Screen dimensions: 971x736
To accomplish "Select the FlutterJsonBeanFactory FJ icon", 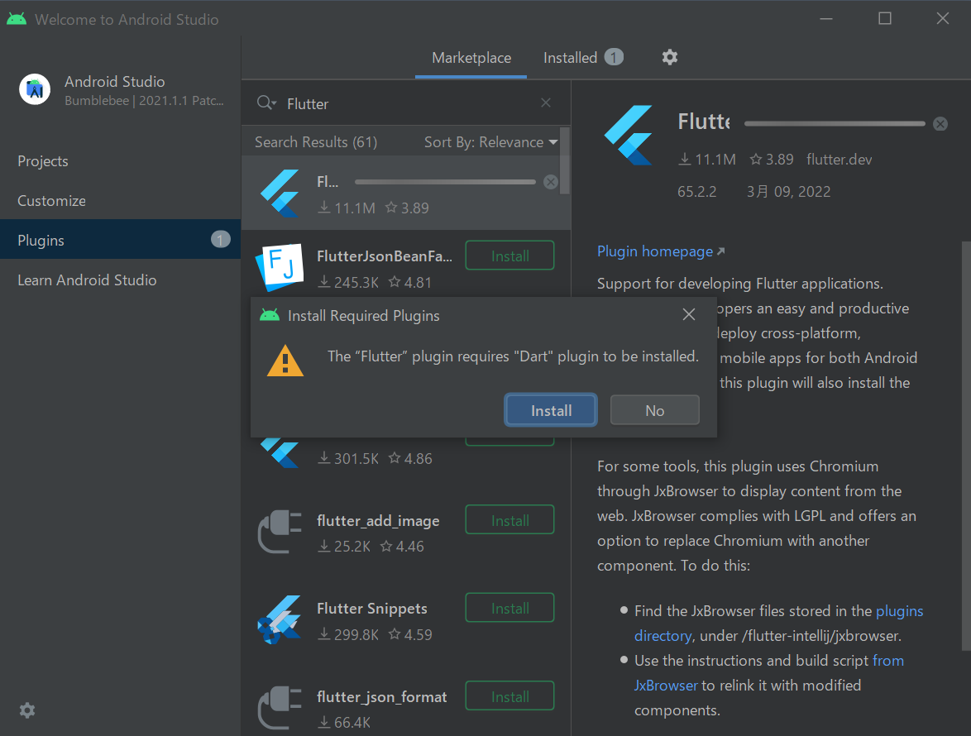I will point(280,266).
